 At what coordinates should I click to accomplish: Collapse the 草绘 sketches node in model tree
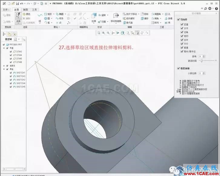[4, 69]
